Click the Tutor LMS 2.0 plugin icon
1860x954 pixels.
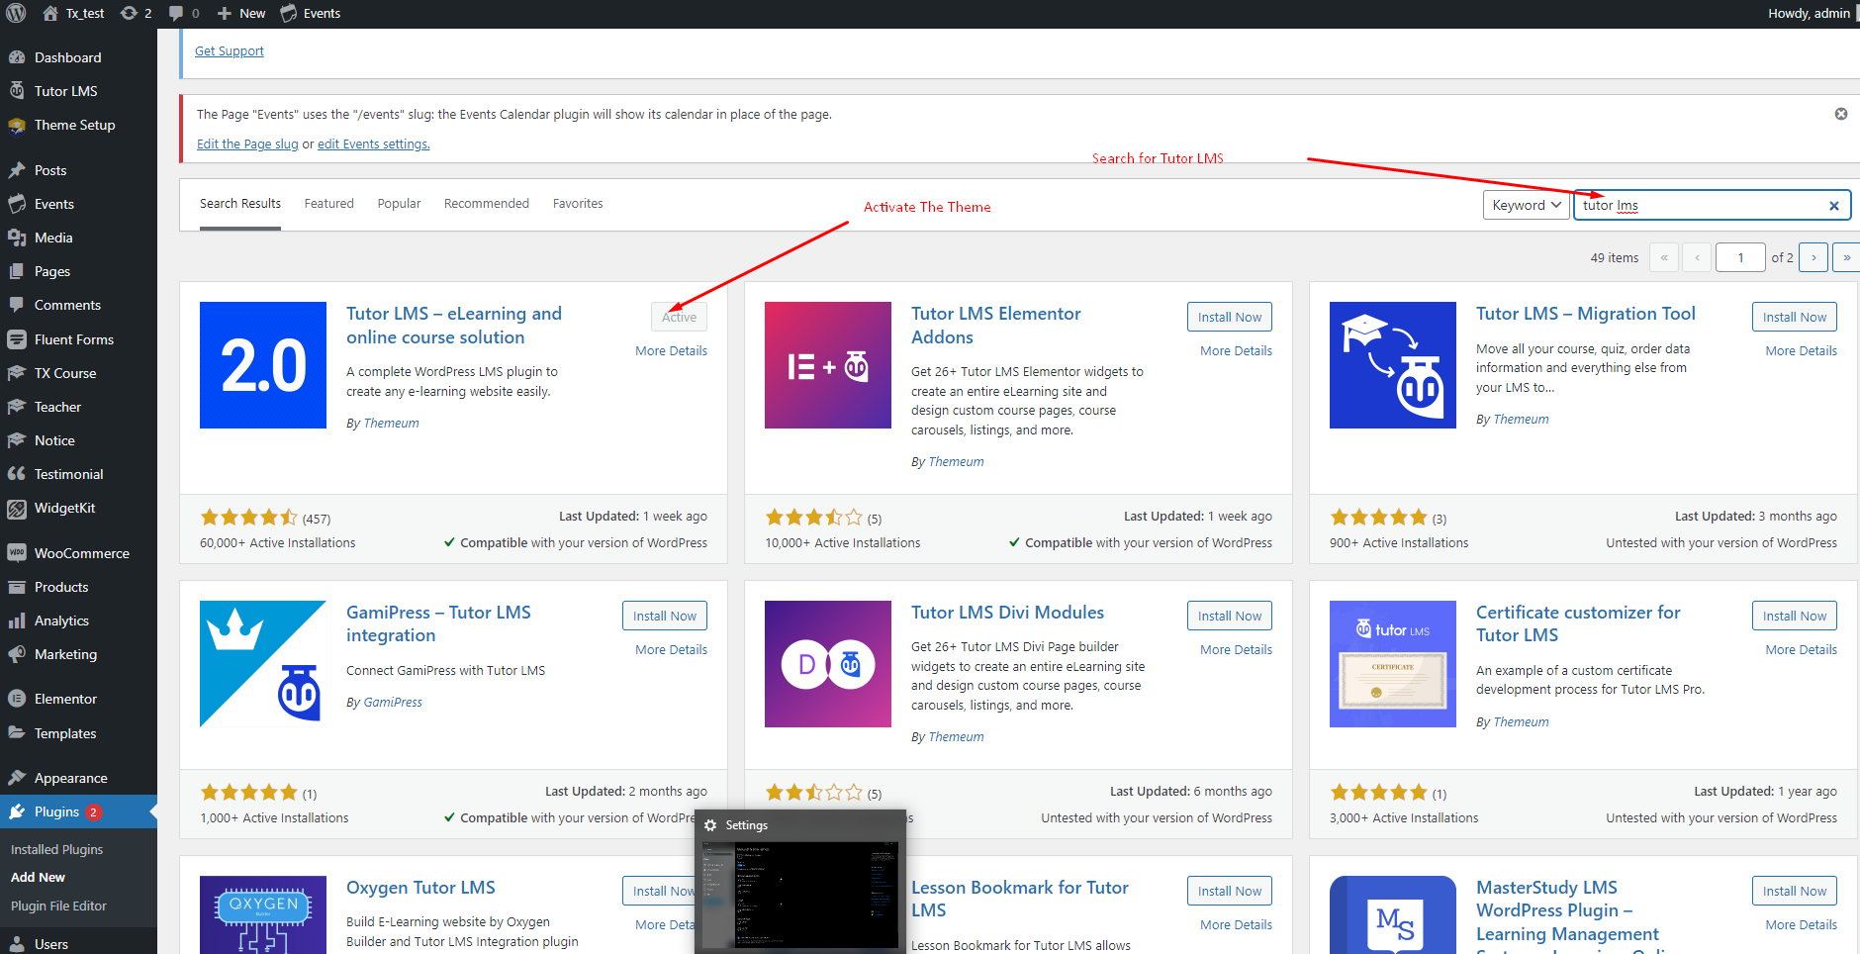tap(263, 365)
